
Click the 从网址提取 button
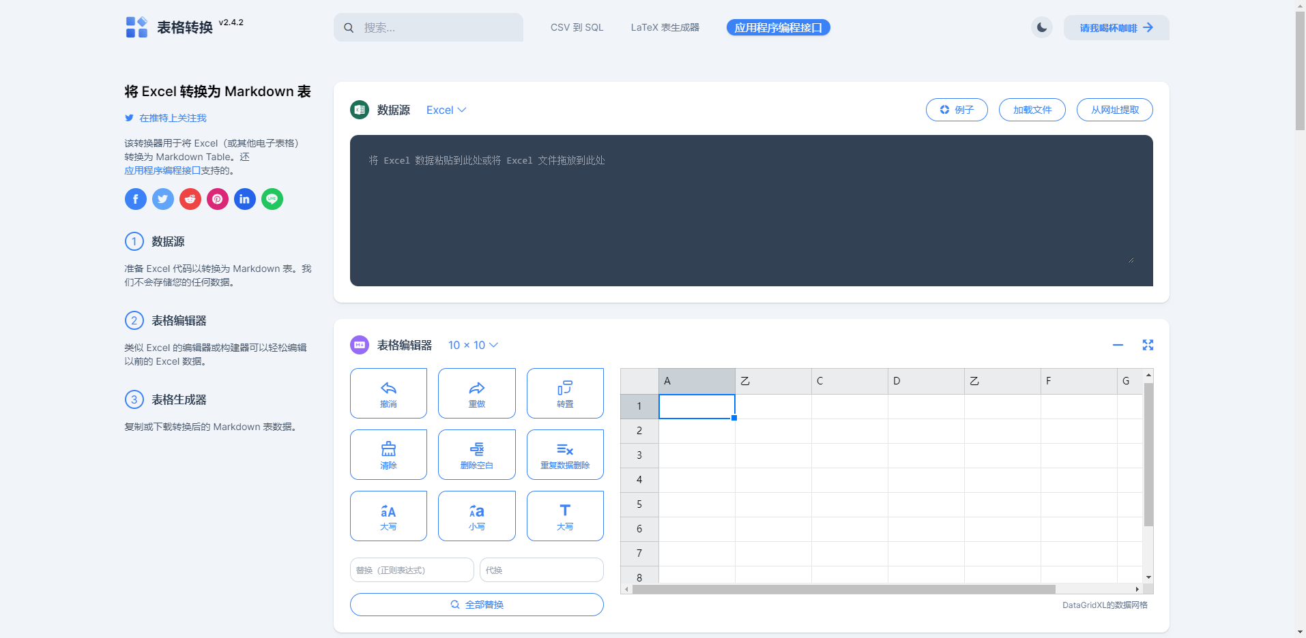[1114, 110]
